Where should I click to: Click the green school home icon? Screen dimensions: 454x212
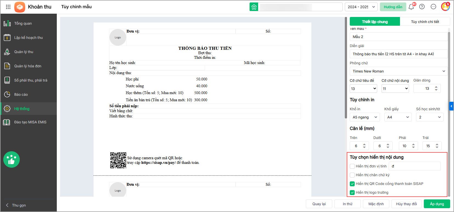(254, 7)
